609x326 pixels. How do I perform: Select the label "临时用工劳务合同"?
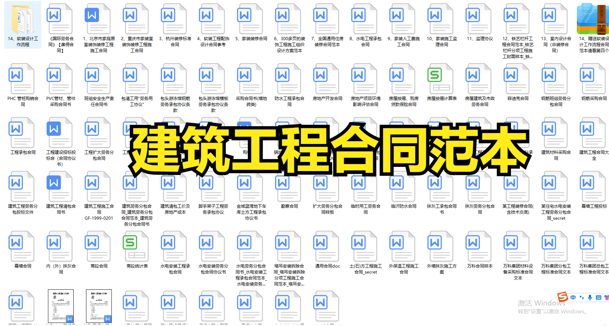(366, 209)
